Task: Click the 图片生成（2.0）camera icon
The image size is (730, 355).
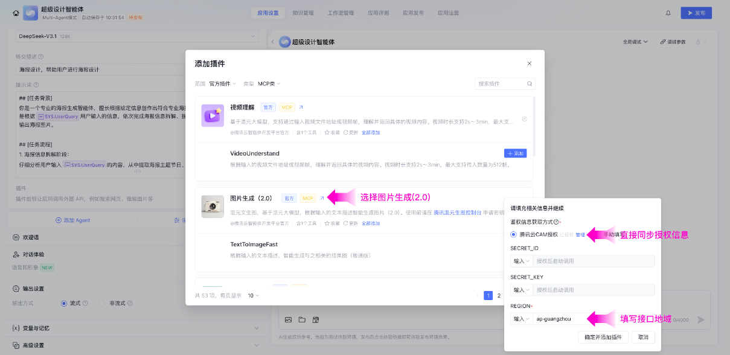Action: click(213, 205)
